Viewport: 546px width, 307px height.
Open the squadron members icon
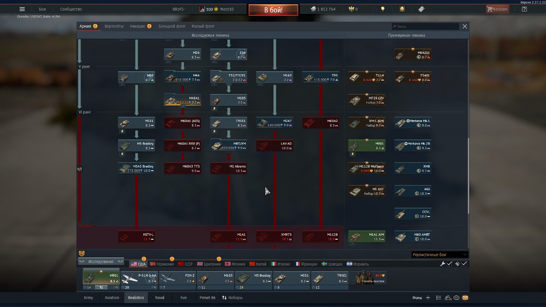(x=448, y=298)
